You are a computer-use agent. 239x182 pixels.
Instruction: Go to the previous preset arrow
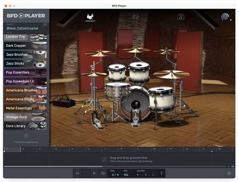pos(8,33)
